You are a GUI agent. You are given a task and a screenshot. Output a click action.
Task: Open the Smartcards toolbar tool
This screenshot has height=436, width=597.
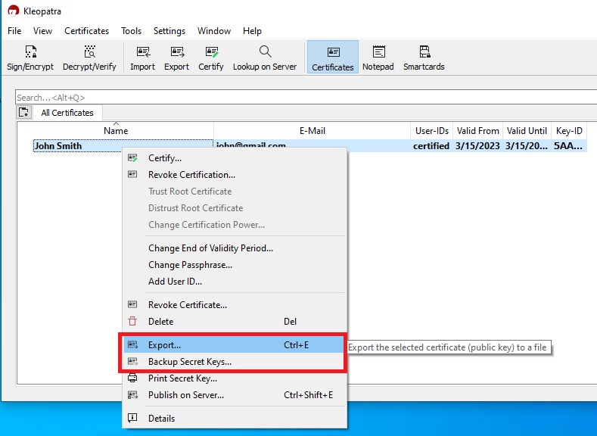(424, 58)
